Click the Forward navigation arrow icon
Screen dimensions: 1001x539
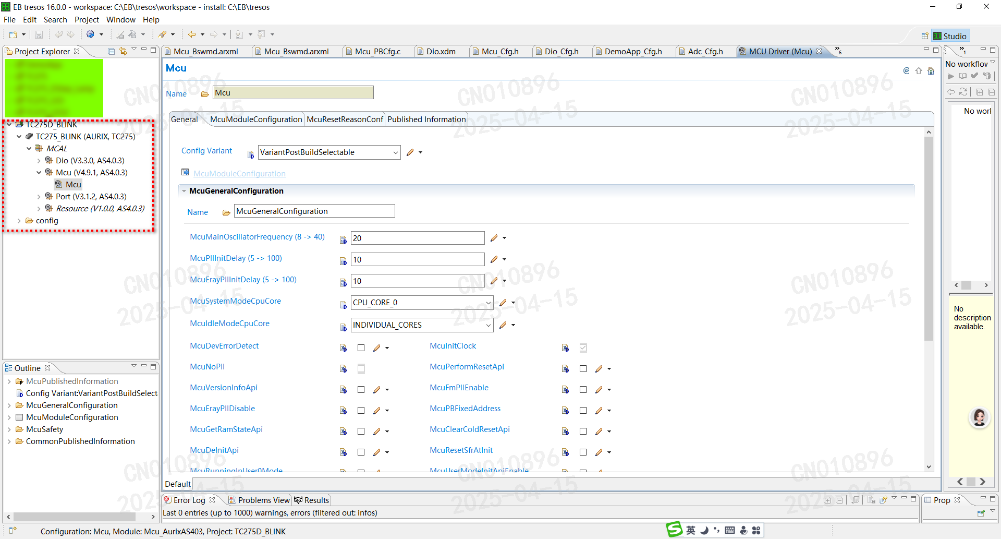point(214,34)
